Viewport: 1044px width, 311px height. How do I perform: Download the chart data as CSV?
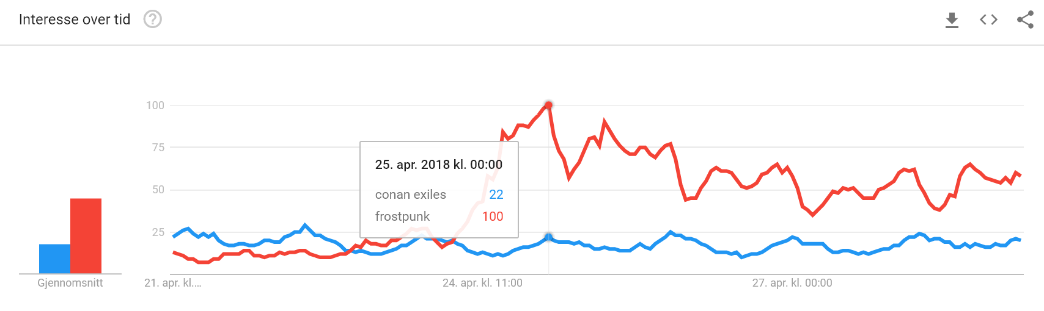coord(952,20)
